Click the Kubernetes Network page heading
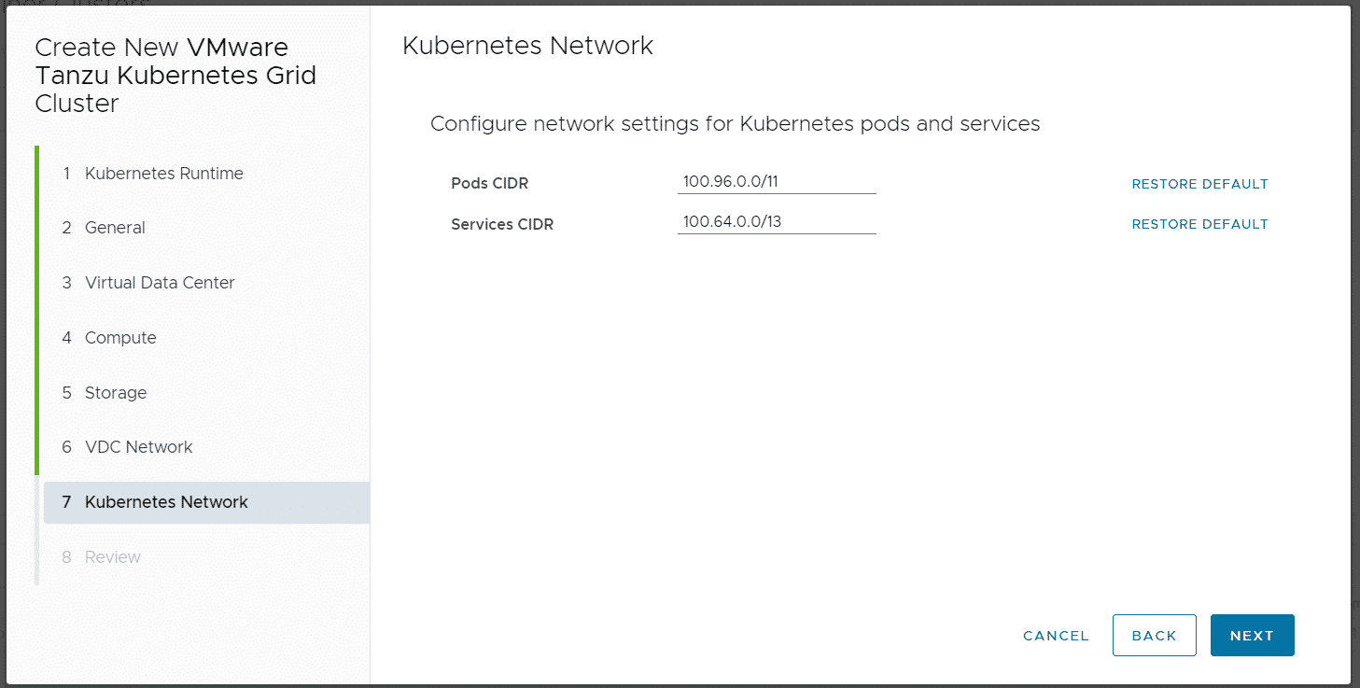 coord(527,46)
